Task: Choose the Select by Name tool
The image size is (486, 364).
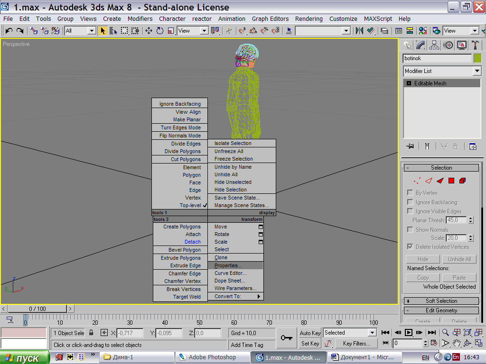Action: click(x=113, y=31)
